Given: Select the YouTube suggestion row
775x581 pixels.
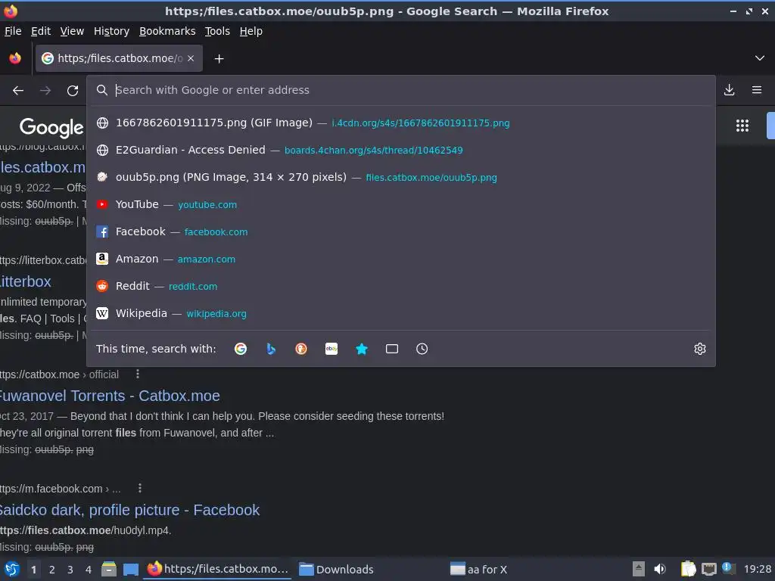Looking at the screenshot, I should pos(401,204).
